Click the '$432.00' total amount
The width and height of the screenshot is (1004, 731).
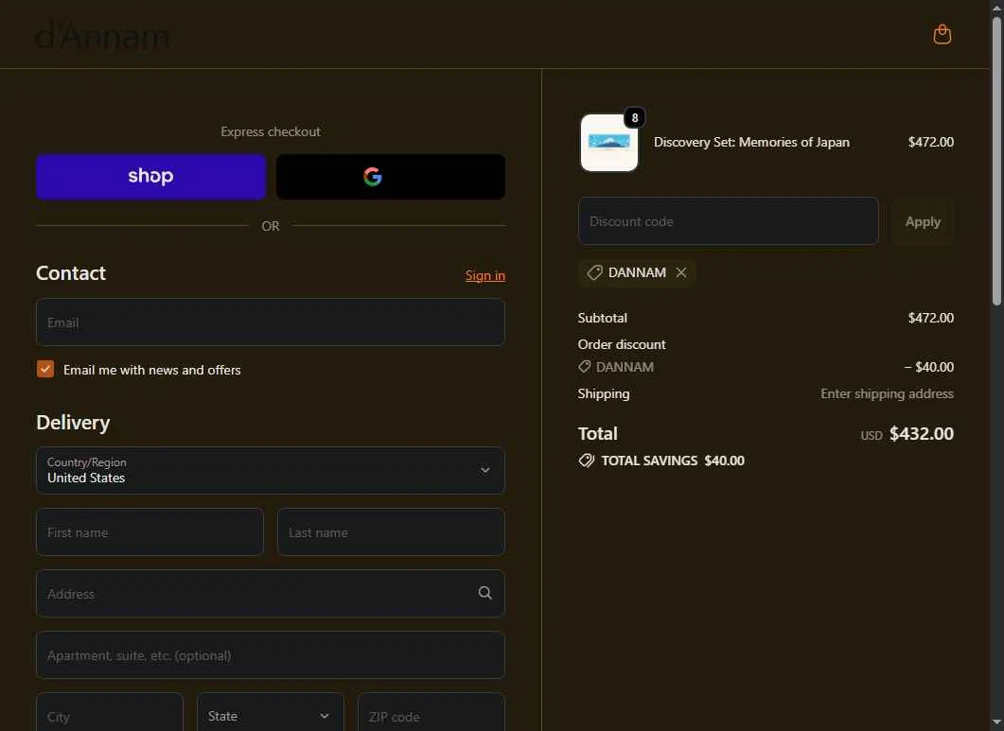922,434
